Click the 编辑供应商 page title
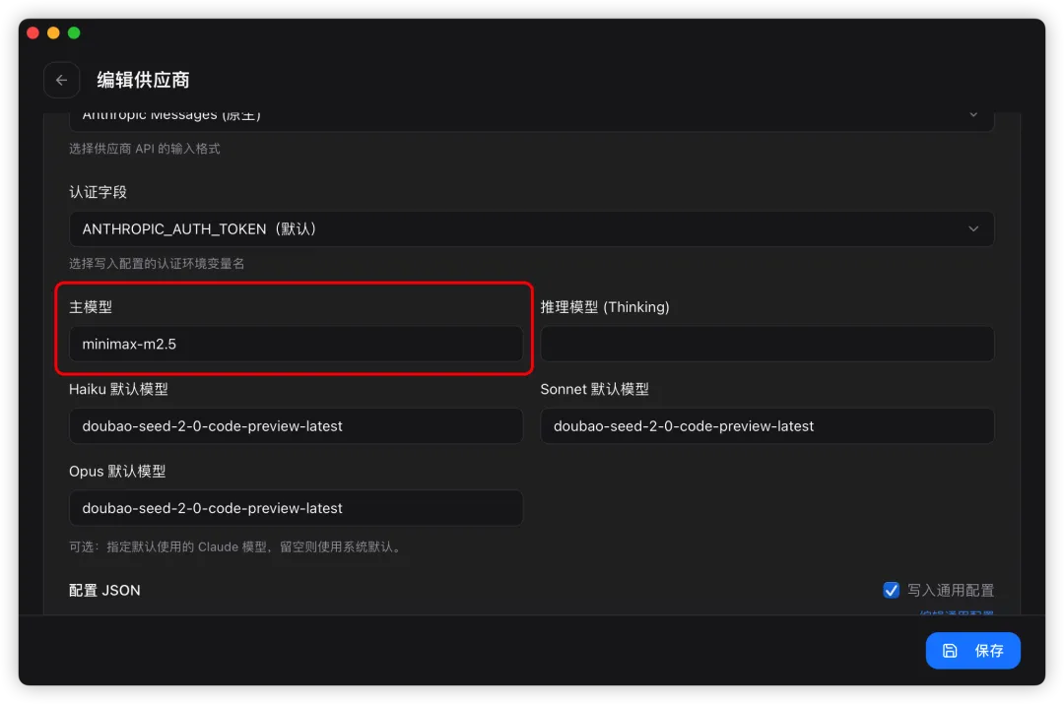 coord(143,80)
